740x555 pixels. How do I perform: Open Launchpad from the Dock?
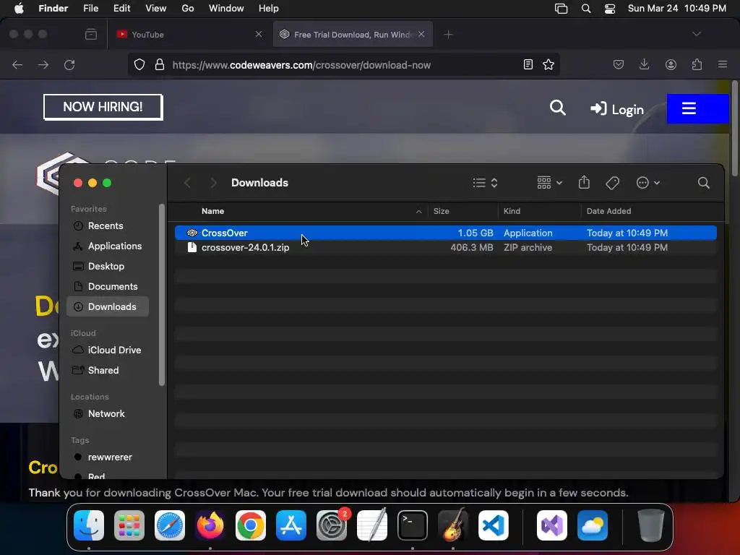129,525
